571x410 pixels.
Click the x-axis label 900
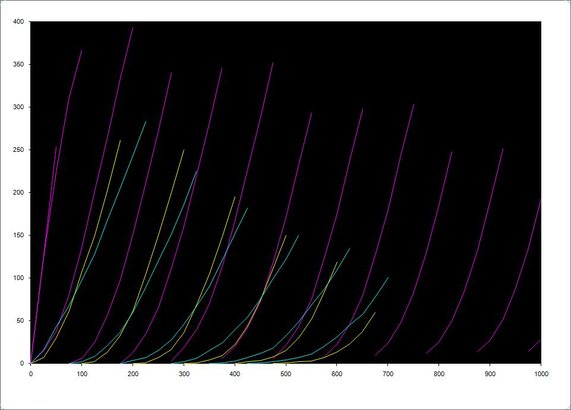tap(490, 374)
